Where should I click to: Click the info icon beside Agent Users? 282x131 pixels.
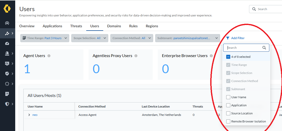(49, 56)
